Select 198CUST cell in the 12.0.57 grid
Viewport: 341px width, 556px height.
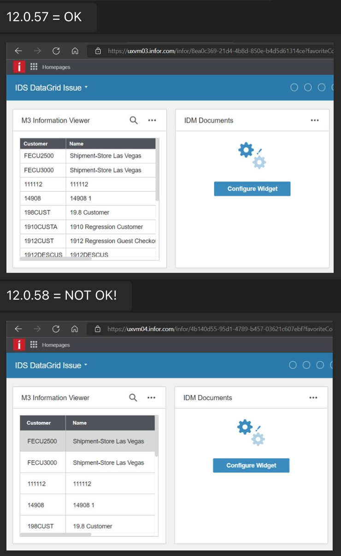coord(43,213)
